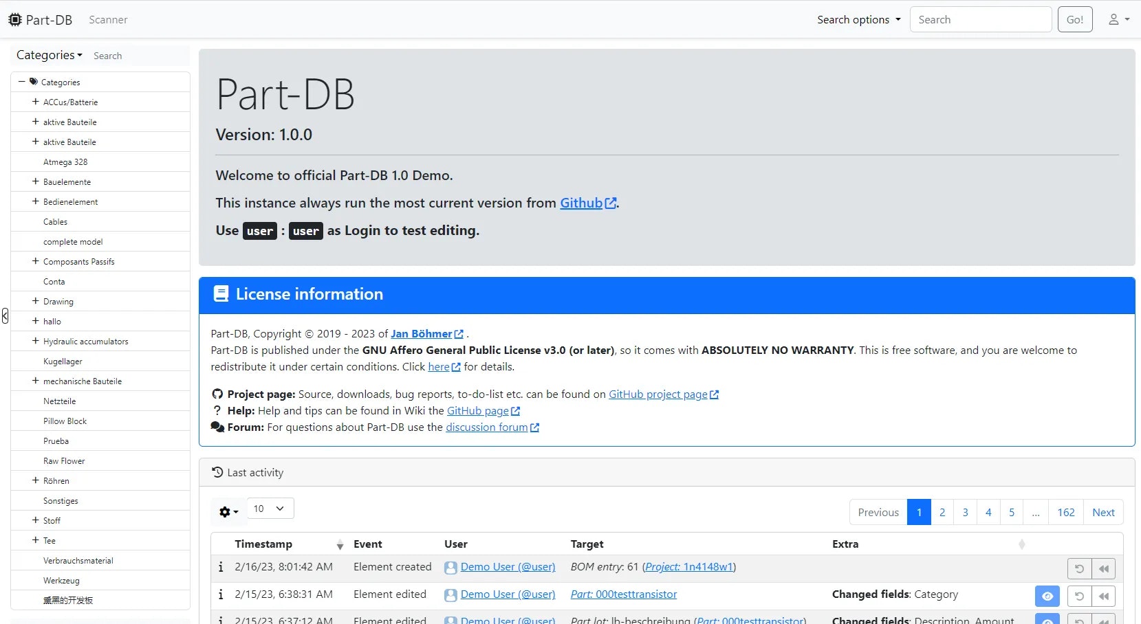Undo the Category change for 000testtransistor

click(1079, 596)
